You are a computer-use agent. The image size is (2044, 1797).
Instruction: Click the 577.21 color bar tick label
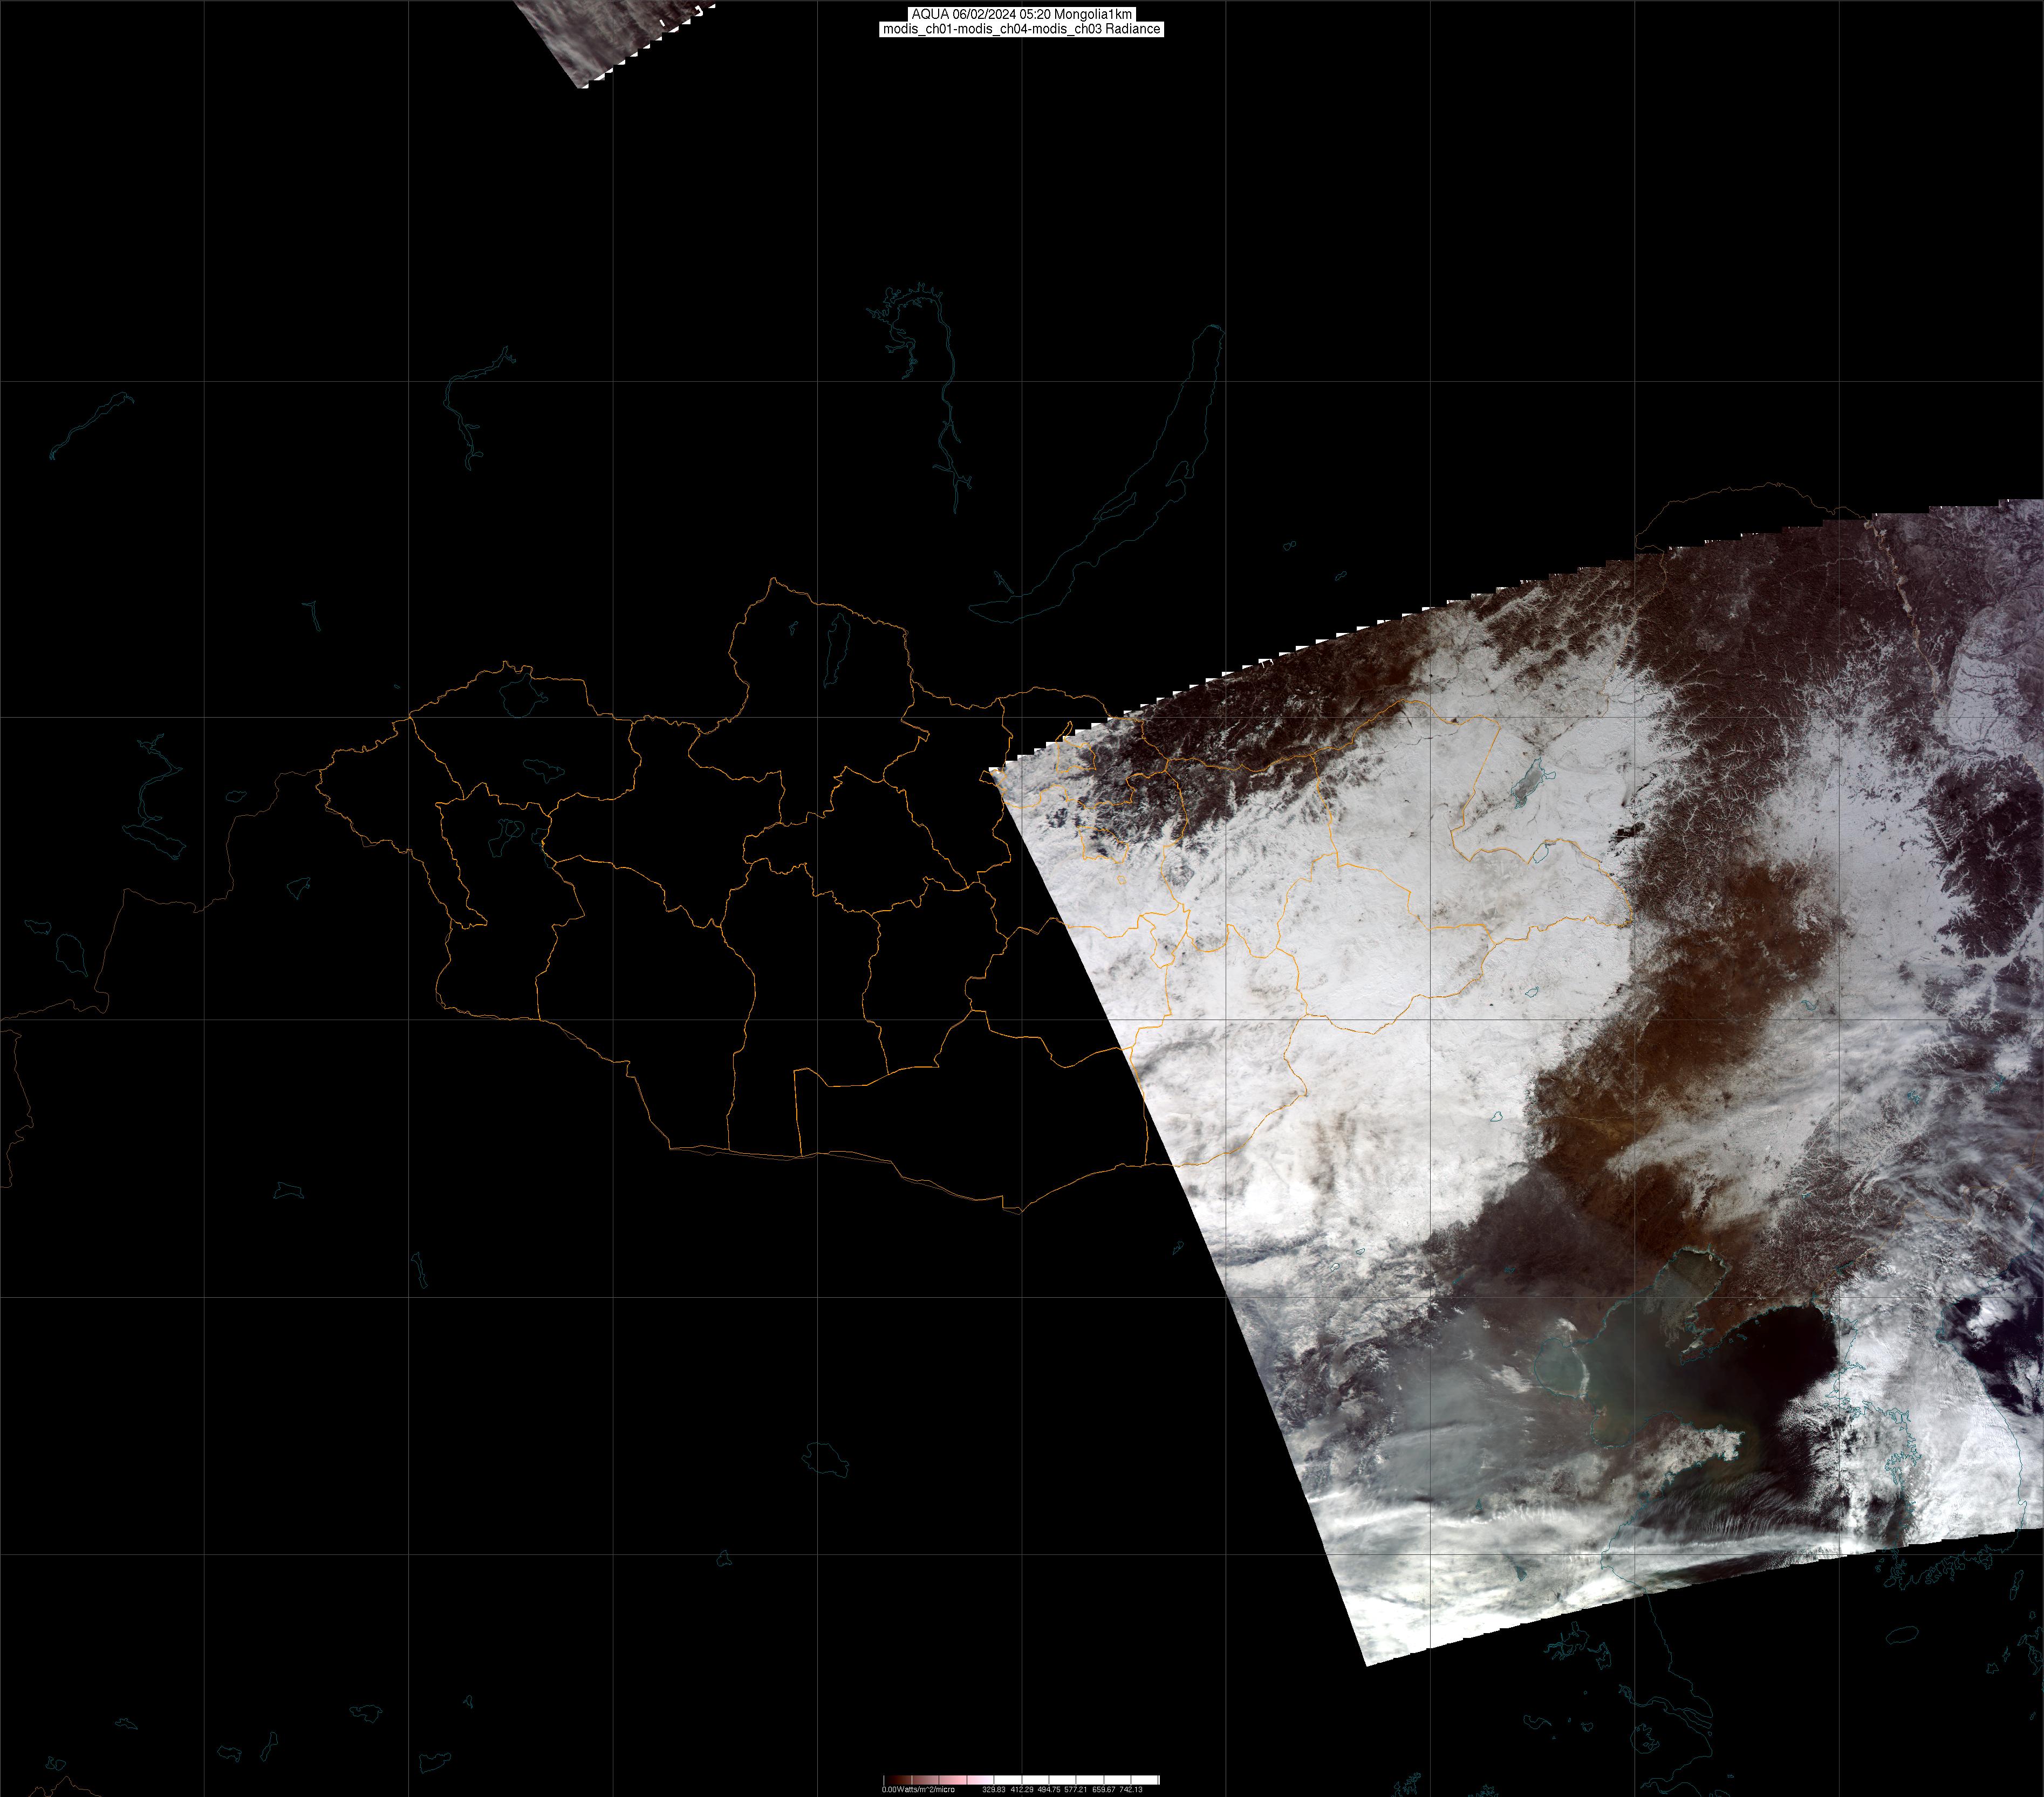1076,1789
